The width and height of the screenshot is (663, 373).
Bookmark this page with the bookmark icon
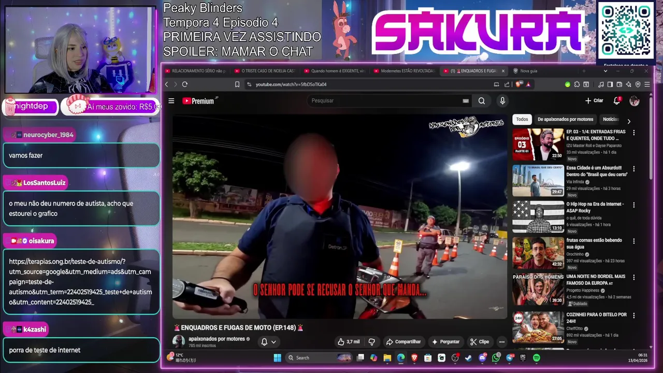[x=237, y=84]
